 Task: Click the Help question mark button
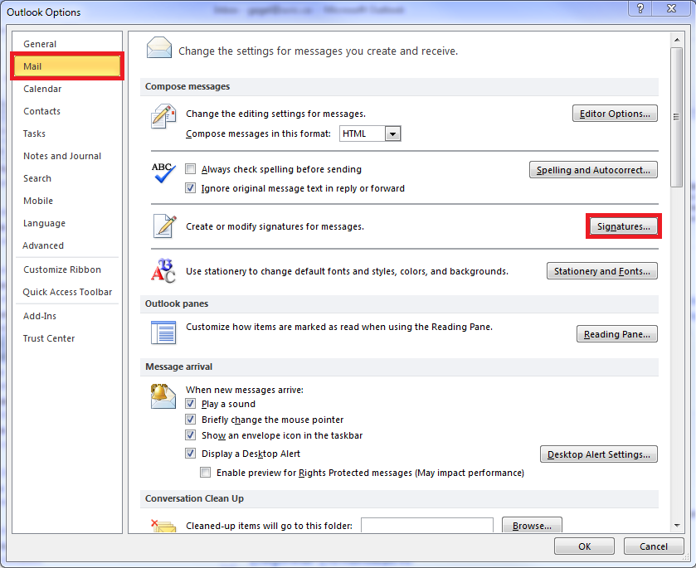point(640,8)
